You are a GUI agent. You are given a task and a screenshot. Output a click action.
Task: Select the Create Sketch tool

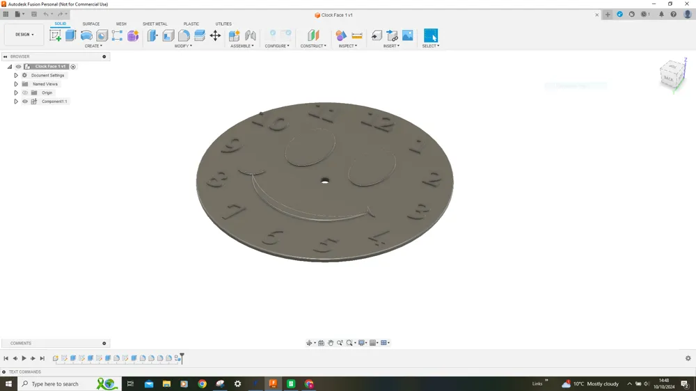(x=56, y=35)
